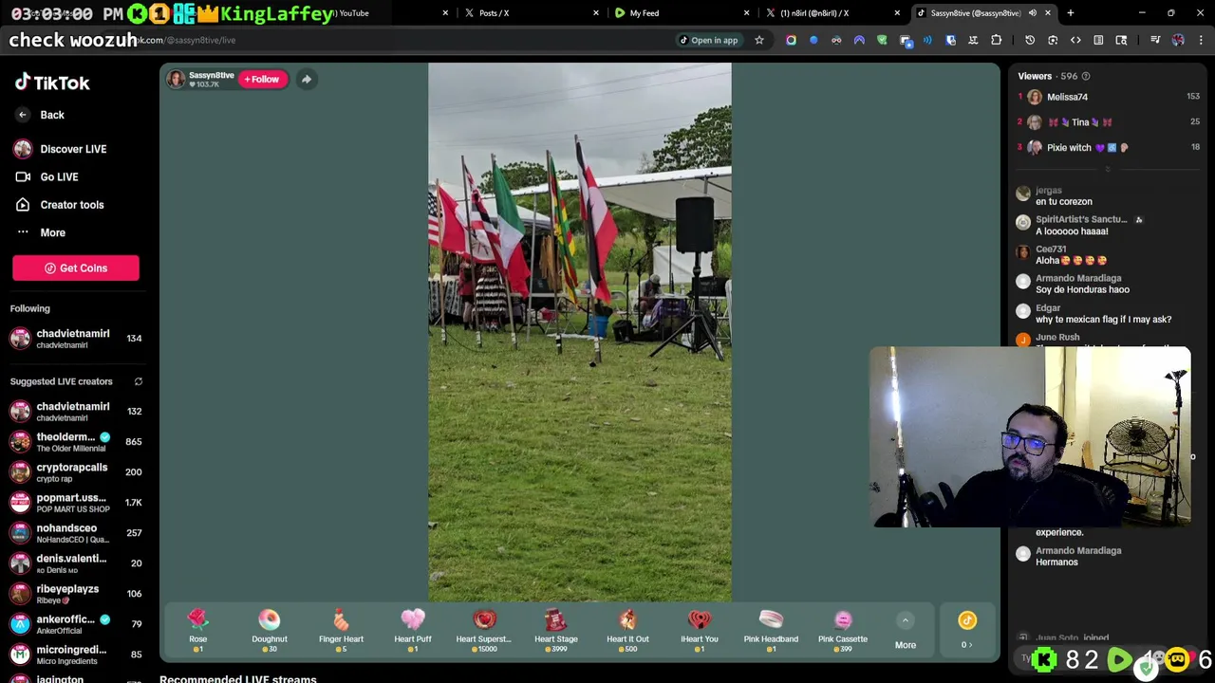
Task: Open cryptorapcalls live stream
Action: (76, 472)
